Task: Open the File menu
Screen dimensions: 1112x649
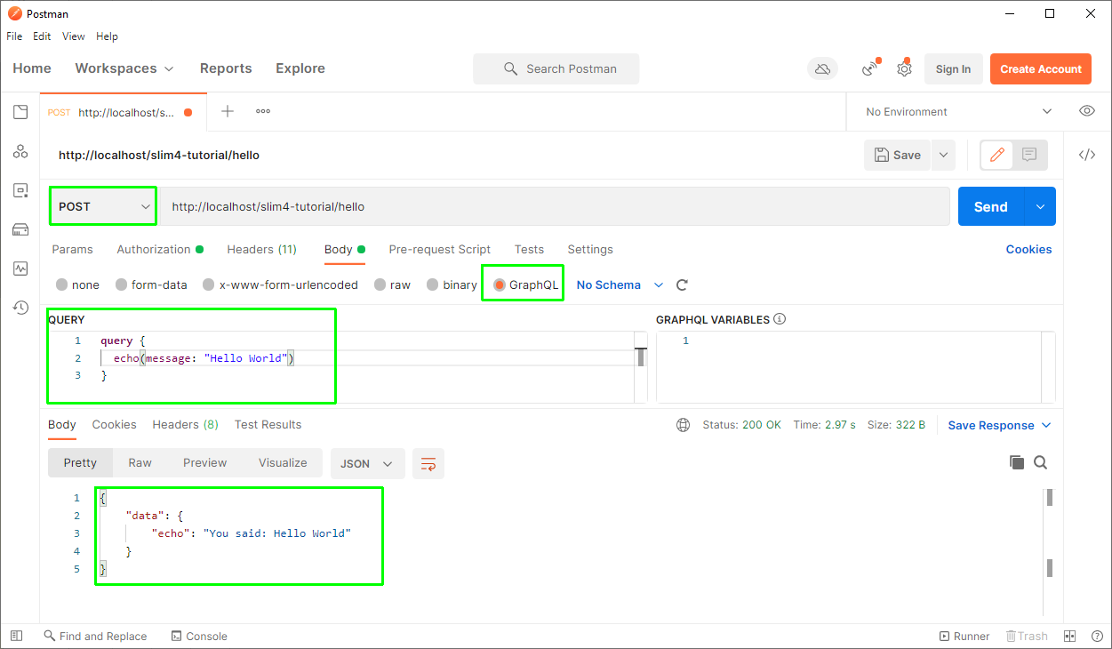Action: click(14, 36)
